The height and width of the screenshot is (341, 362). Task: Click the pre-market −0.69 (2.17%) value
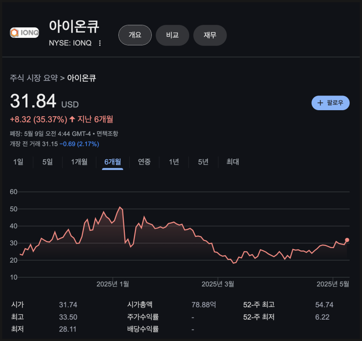coord(79,144)
